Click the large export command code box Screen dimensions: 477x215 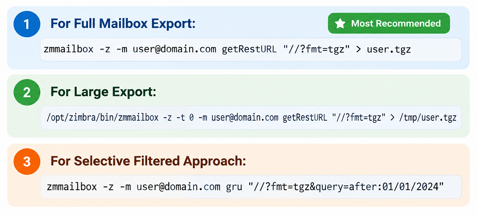click(x=251, y=118)
